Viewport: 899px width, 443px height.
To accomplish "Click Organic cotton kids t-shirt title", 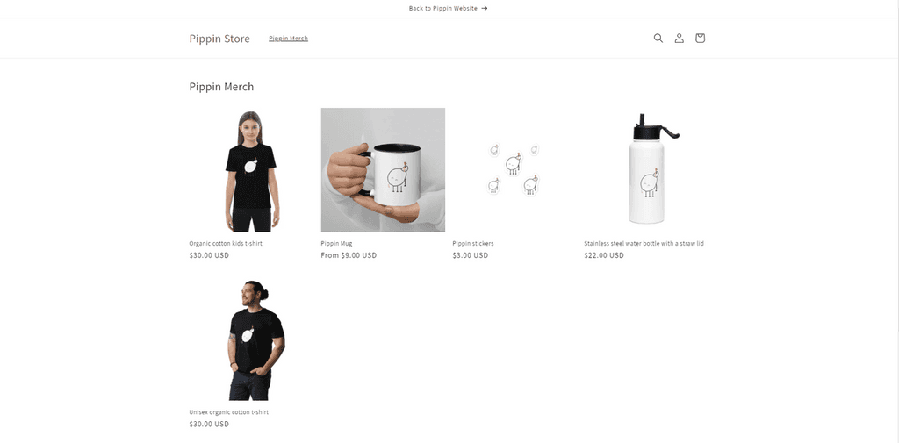I will click(226, 244).
